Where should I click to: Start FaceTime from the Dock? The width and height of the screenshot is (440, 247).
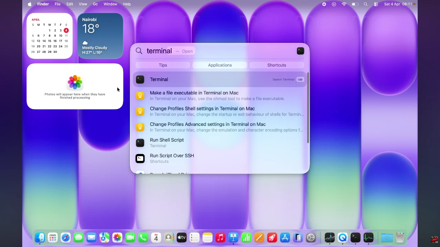point(130,237)
